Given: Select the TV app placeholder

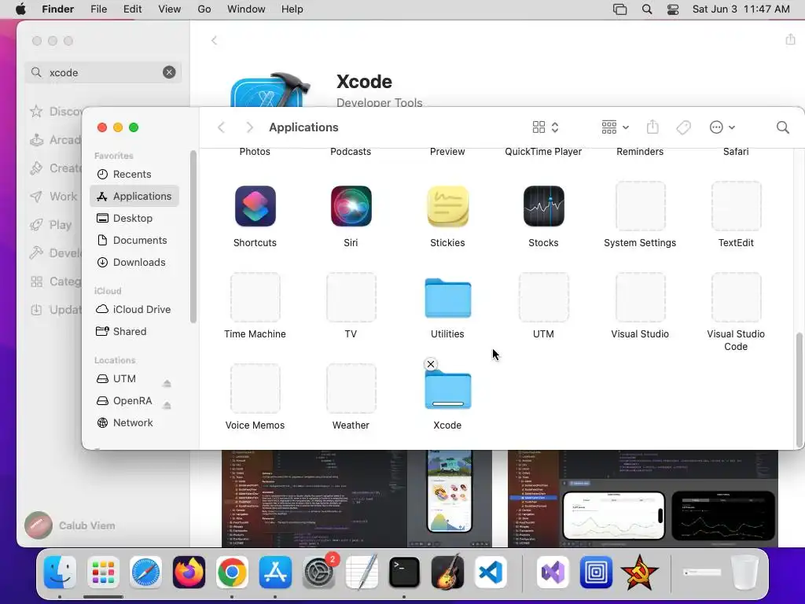Looking at the screenshot, I should 351,297.
